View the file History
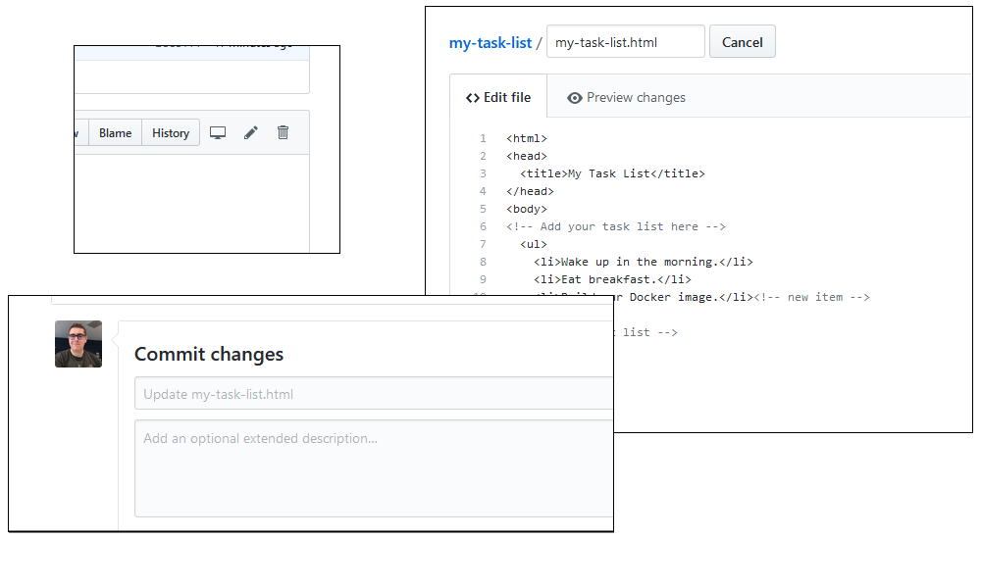Image resolution: width=981 pixels, height=588 pixels. pyautogui.click(x=170, y=132)
